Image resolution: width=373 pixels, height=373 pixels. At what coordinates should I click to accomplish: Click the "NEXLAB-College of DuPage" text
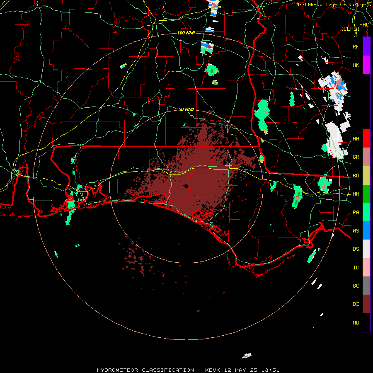331,5
